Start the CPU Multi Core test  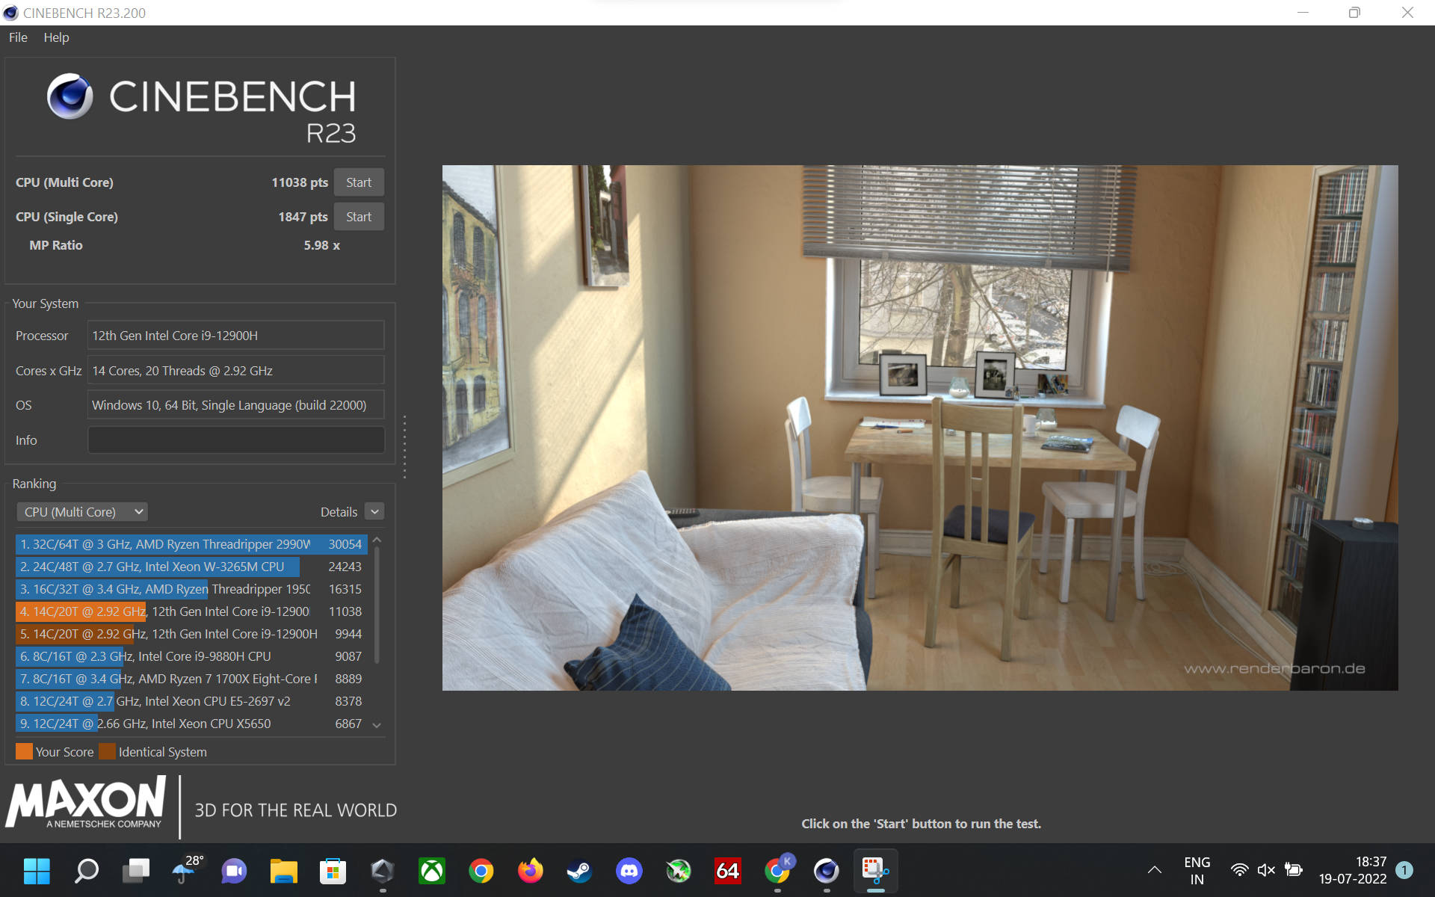pos(359,182)
